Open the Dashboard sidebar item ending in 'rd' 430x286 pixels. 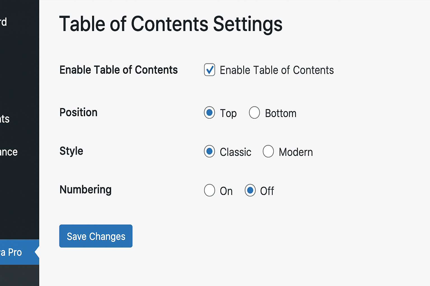tap(3, 22)
